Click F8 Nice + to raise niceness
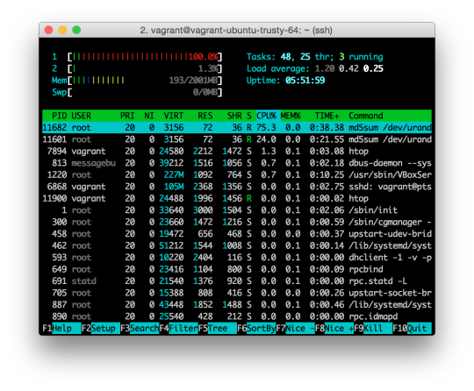The width and height of the screenshot is (474, 391). point(334,328)
